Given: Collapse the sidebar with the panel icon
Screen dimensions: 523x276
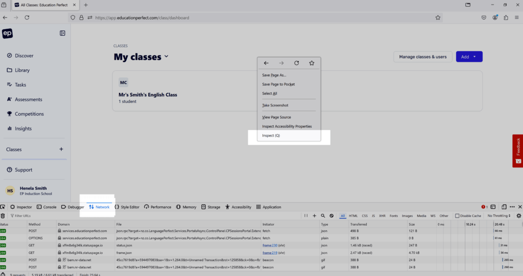Looking at the screenshot, I should click(x=62, y=33).
